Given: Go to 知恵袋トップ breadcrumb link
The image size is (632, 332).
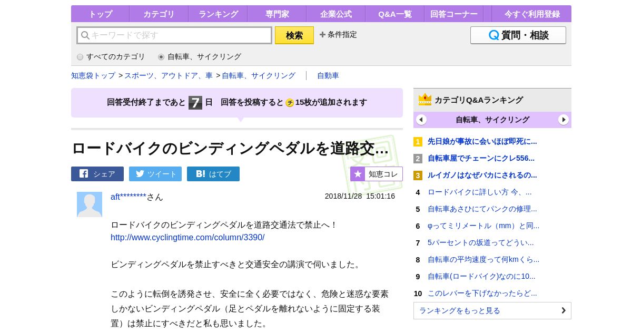Looking at the screenshot, I should point(93,75).
